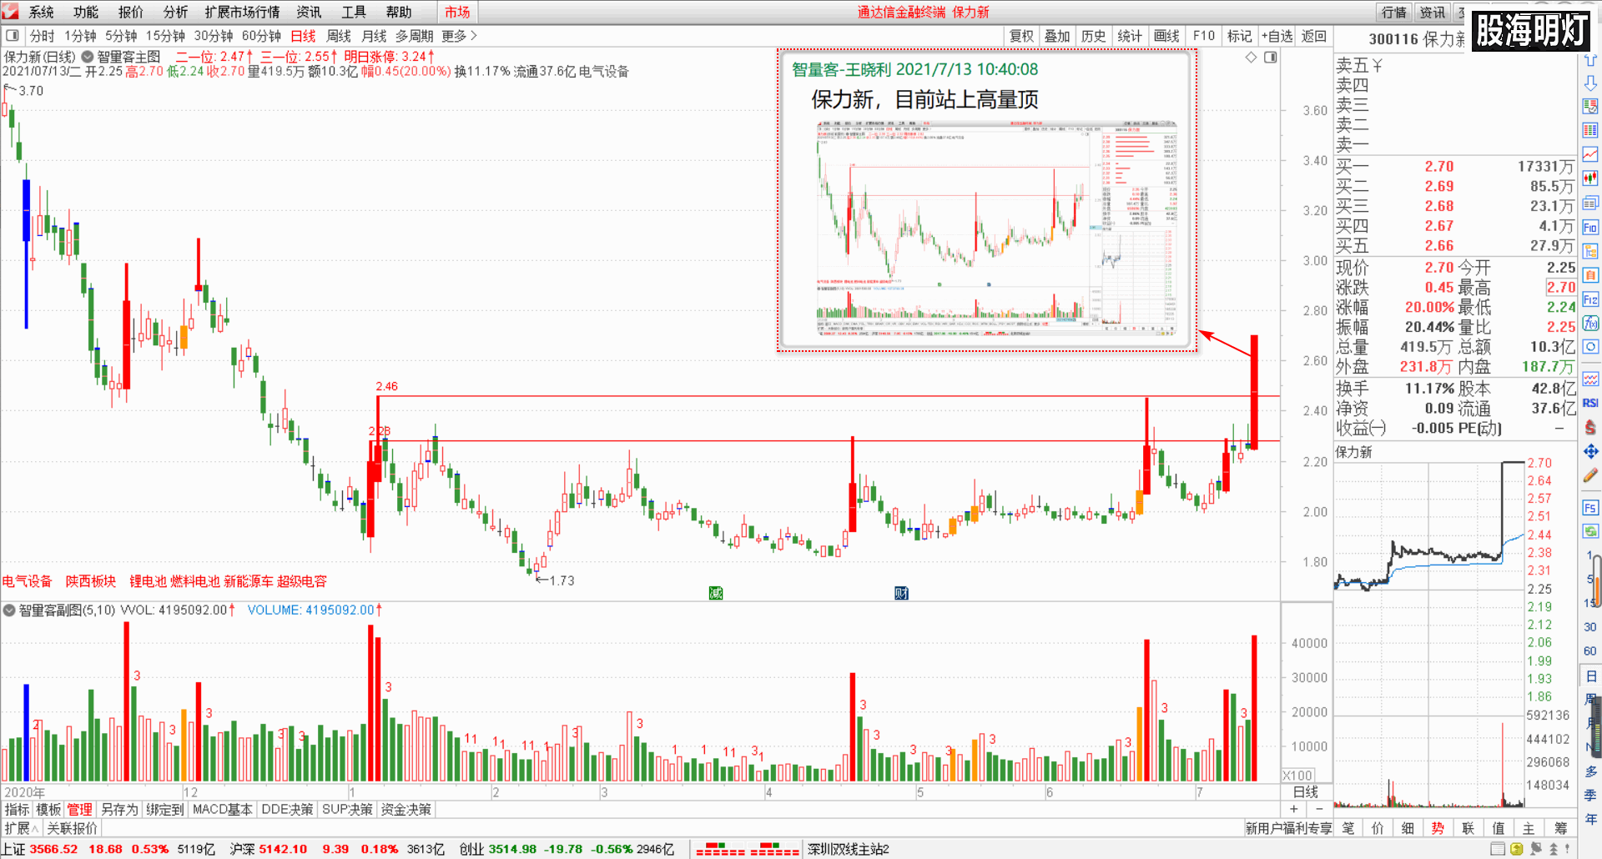The height and width of the screenshot is (859, 1602).
Task: Click the 日线 label under price axis
Action: tap(1306, 791)
